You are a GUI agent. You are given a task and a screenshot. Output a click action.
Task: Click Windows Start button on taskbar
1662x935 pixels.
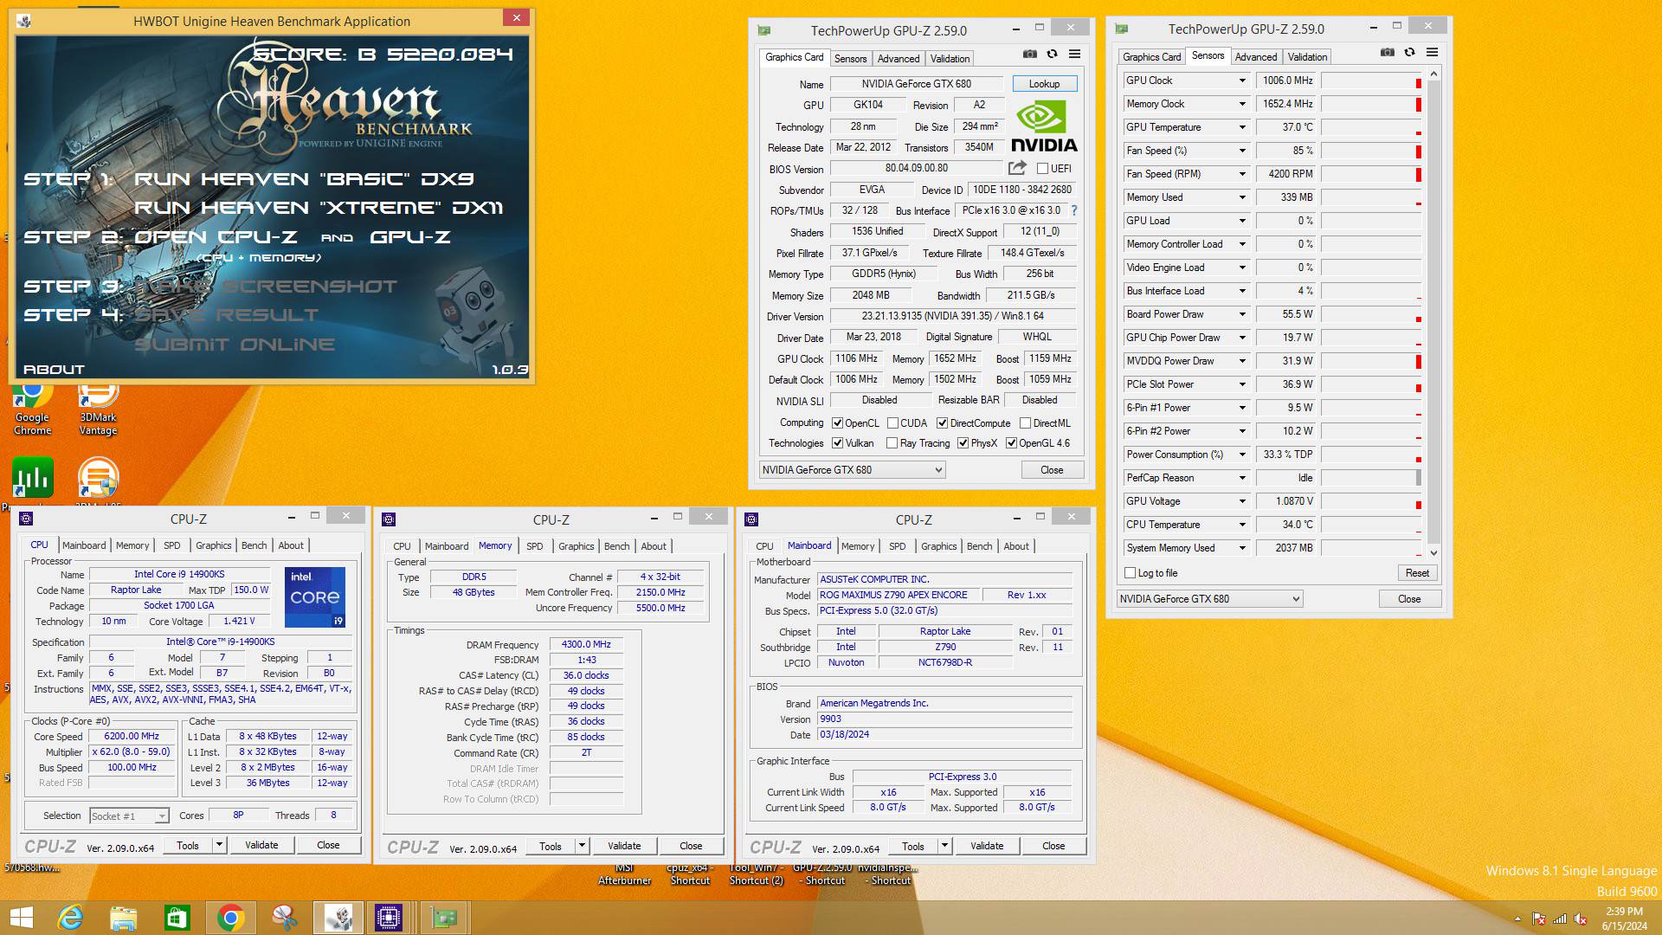21,918
